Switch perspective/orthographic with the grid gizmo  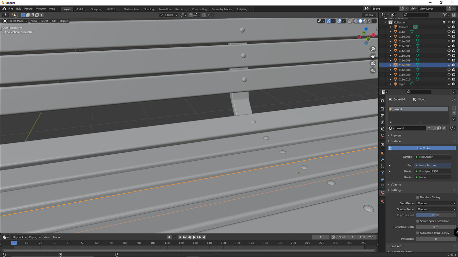(373, 71)
